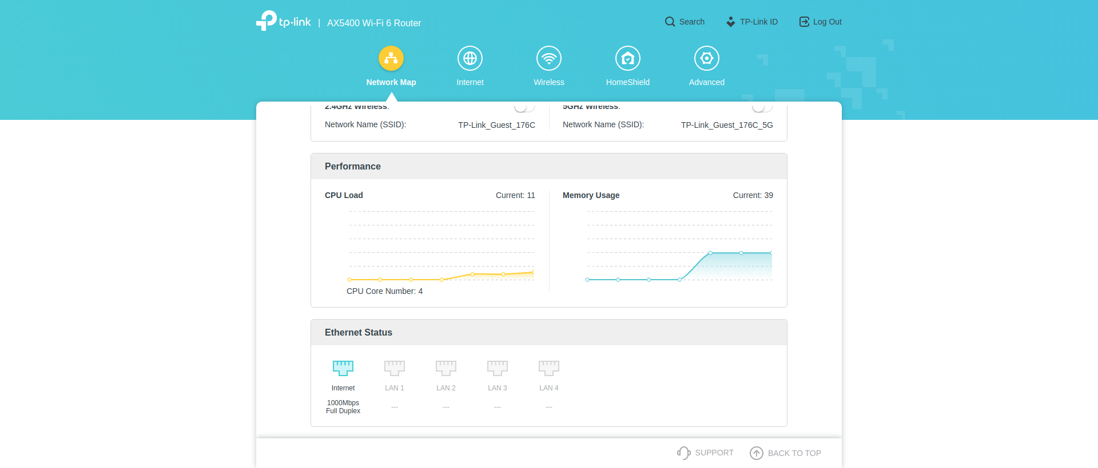Click the SUPPORT link

tap(705, 453)
